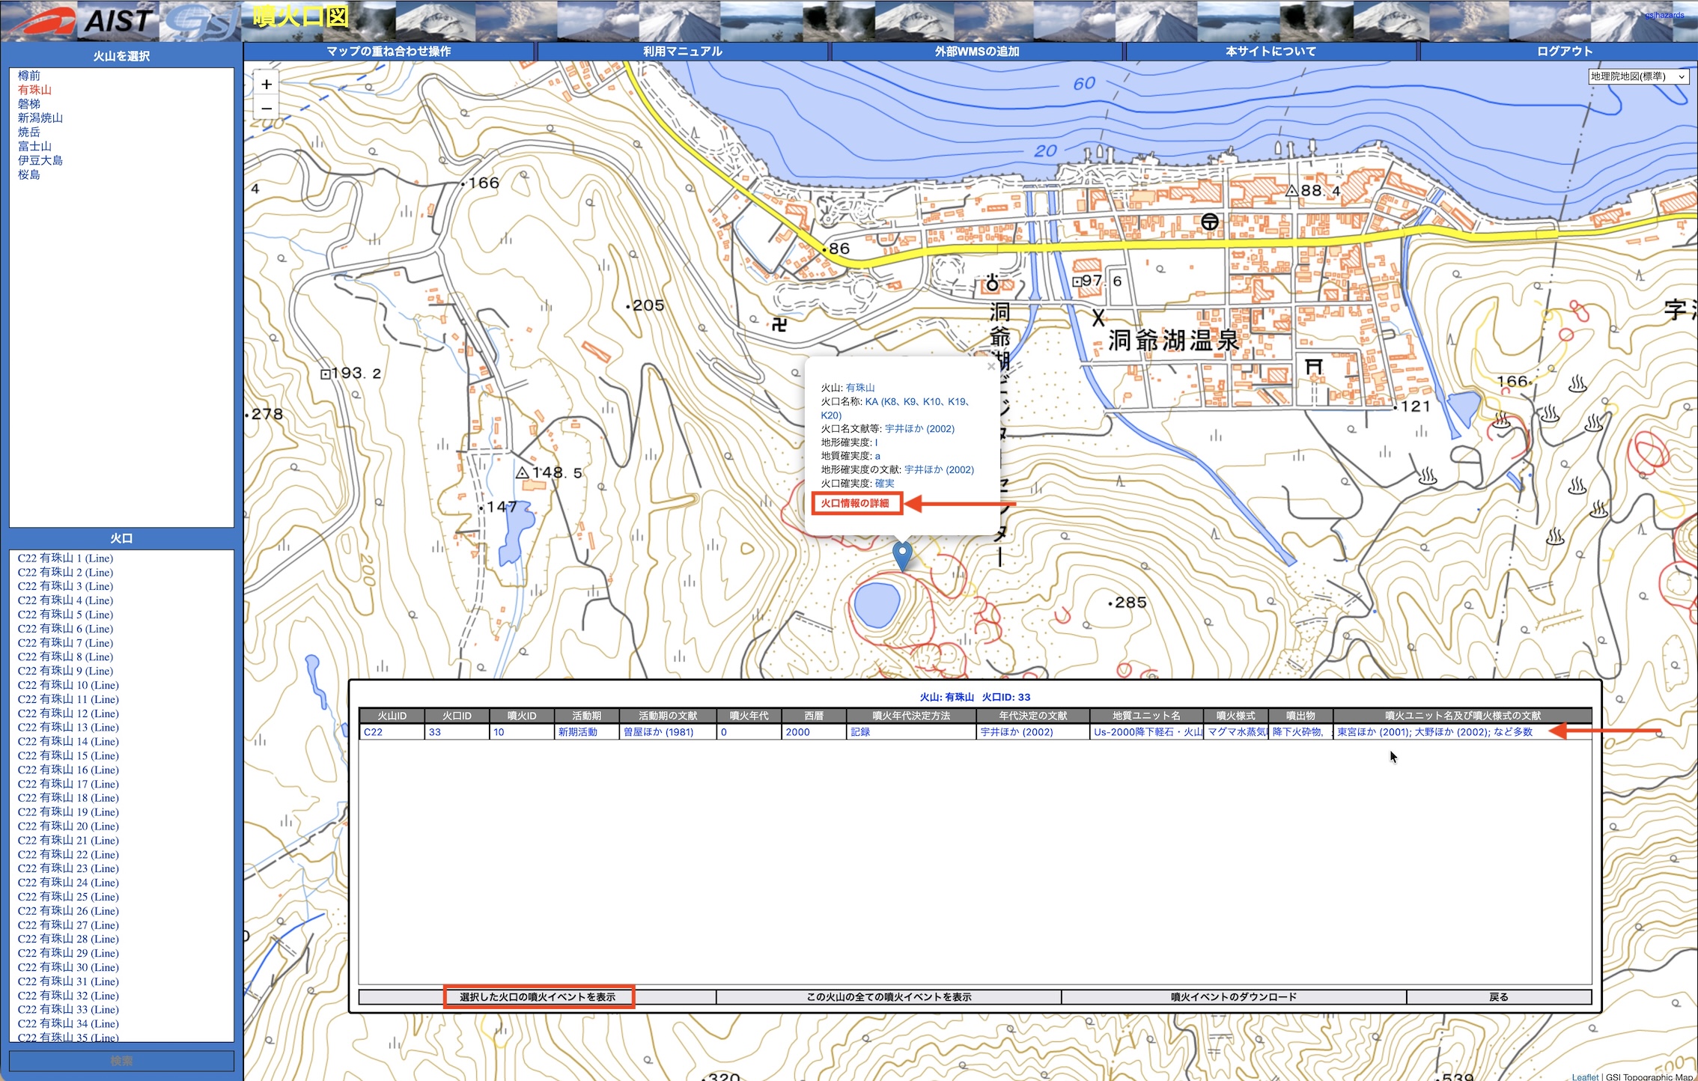Viewport: 1698px width, 1081px height.
Task: Select 桜島 in the volcano list
Action: (29, 174)
